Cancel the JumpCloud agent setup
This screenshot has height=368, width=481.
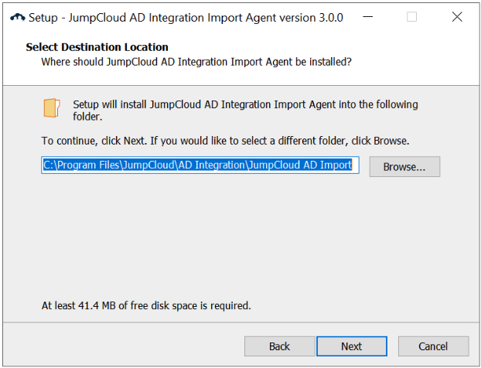click(433, 346)
